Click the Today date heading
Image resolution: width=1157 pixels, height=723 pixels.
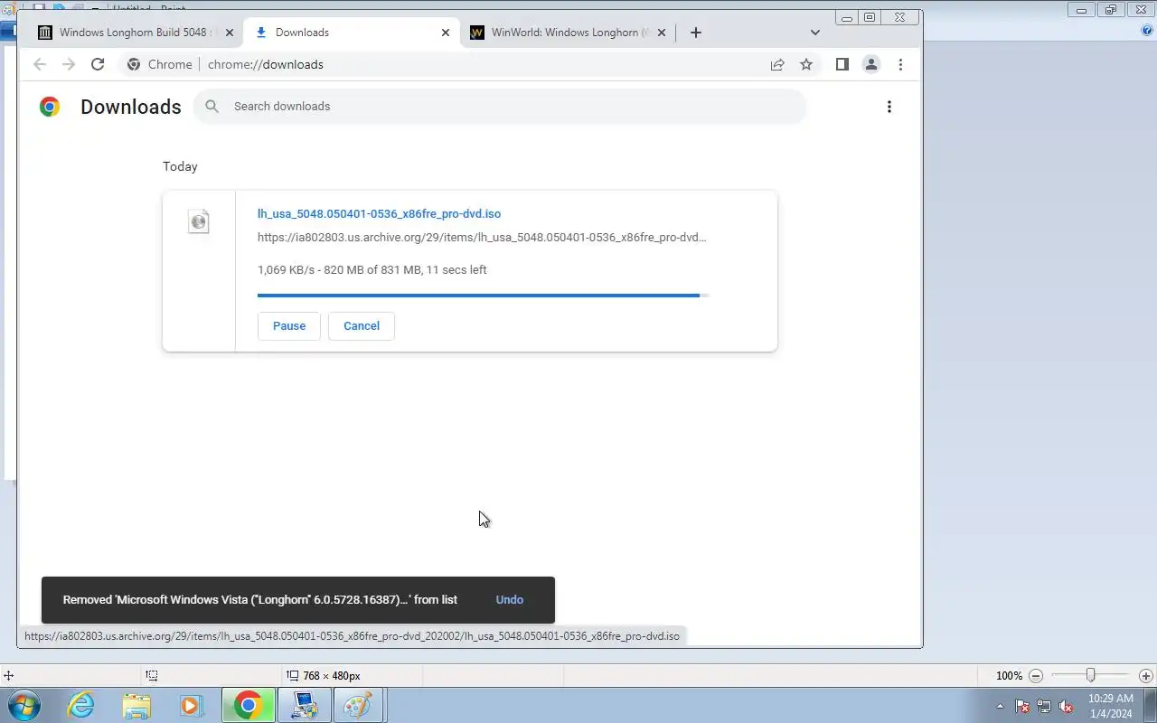coord(180,166)
